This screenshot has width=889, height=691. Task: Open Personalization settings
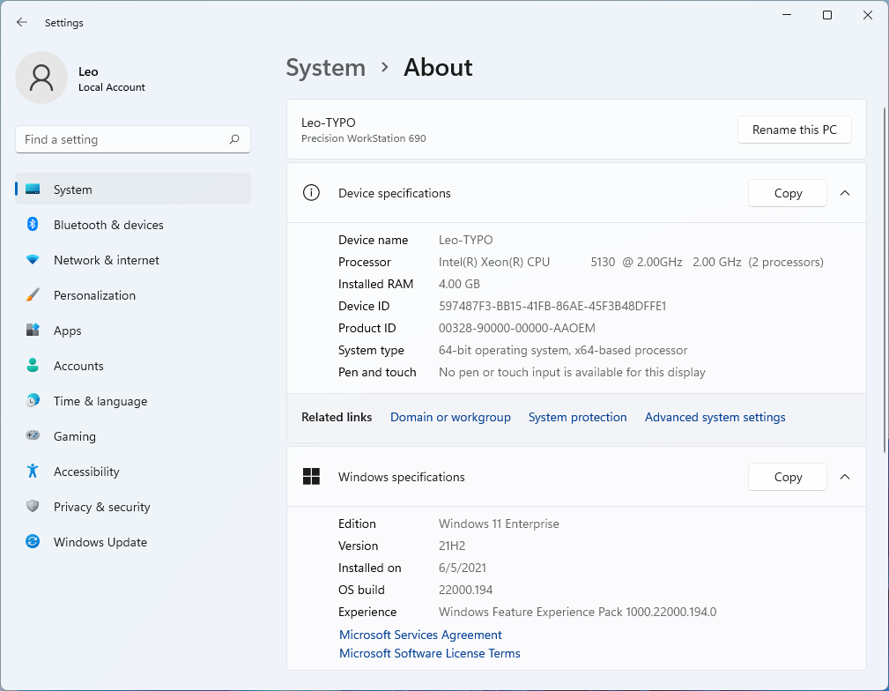(133, 295)
